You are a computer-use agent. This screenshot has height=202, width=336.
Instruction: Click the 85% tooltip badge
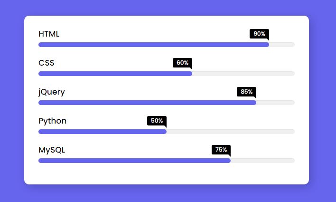[246, 92]
